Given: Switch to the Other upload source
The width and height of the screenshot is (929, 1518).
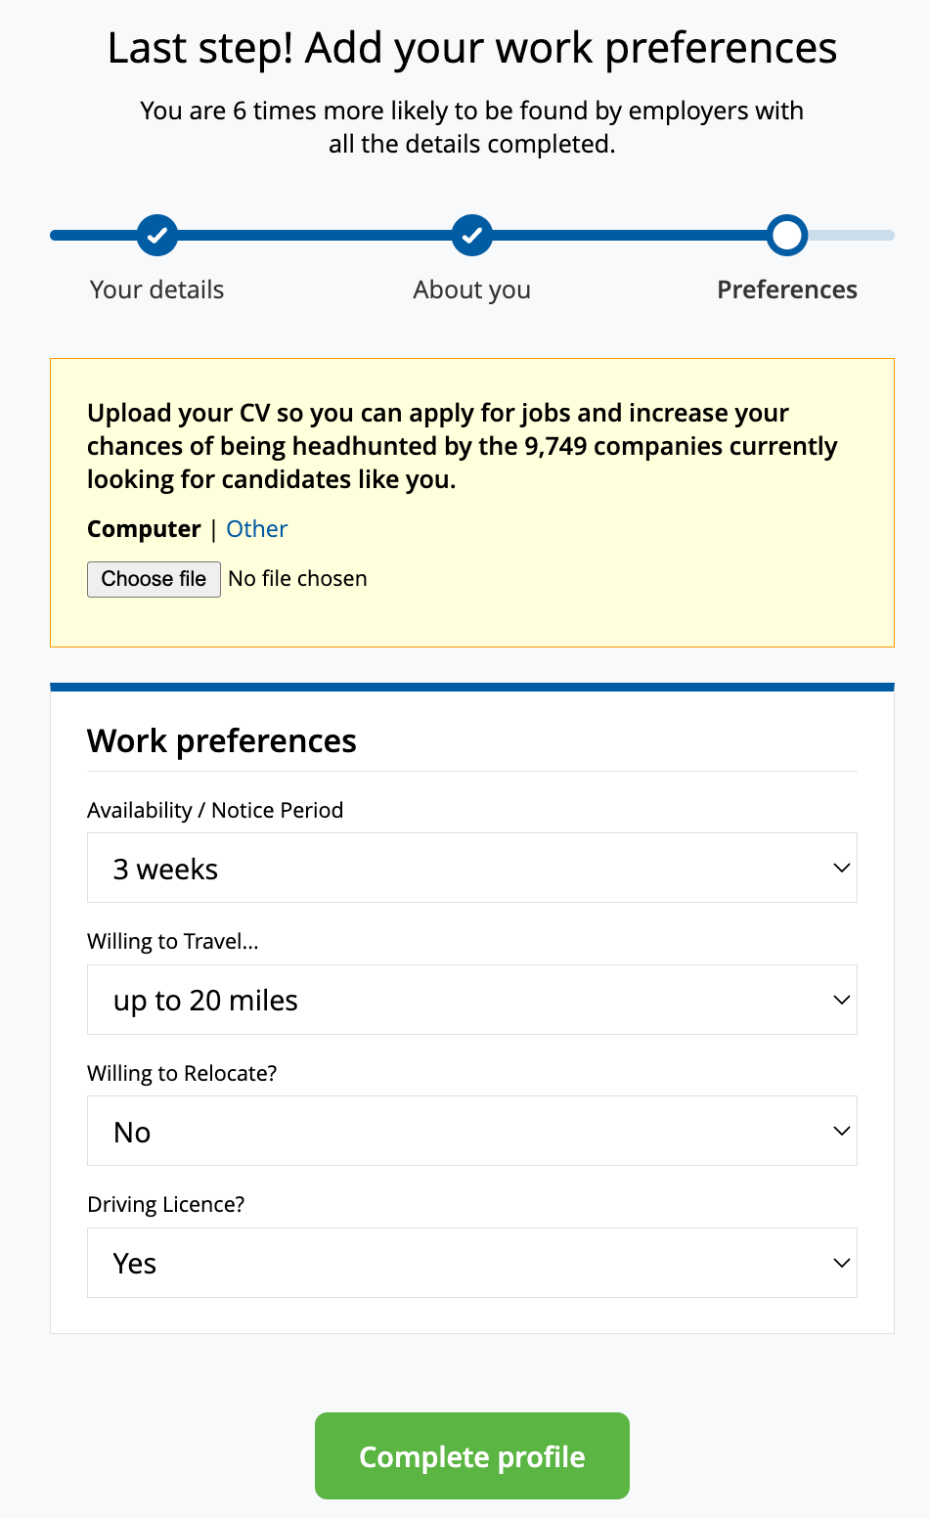Looking at the screenshot, I should [257, 529].
